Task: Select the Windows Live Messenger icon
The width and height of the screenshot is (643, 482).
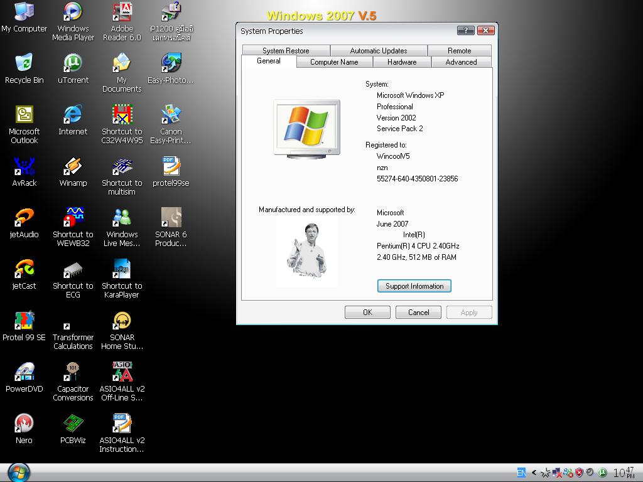Action: click(x=122, y=227)
